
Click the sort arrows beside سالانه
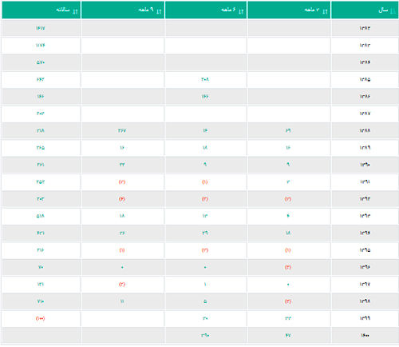point(75,11)
